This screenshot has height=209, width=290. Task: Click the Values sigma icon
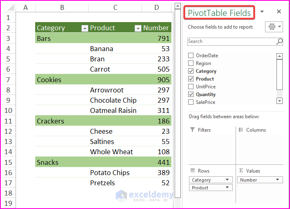click(x=241, y=171)
